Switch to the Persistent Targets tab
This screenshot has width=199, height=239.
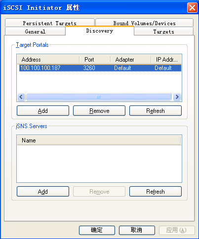(x=50, y=23)
